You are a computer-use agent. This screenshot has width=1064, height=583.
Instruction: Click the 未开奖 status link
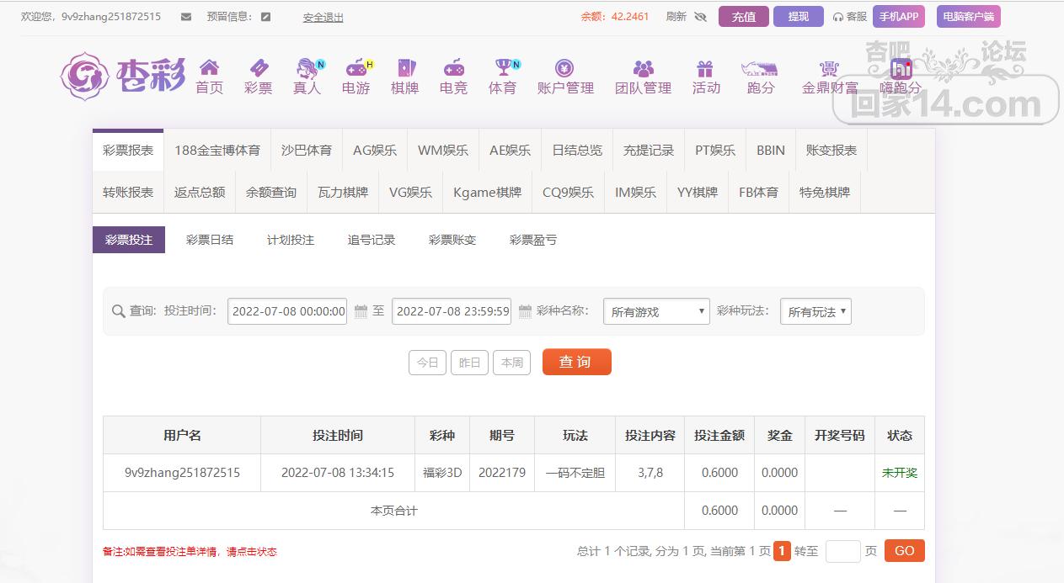click(x=899, y=473)
